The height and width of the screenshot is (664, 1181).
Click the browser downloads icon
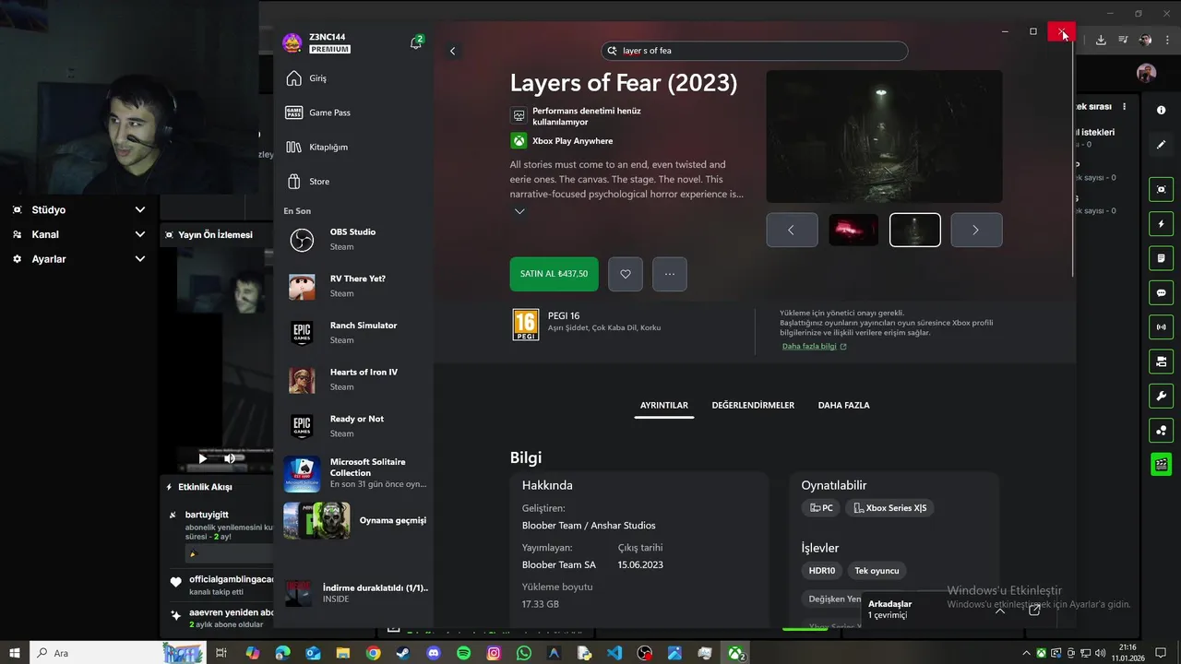(x=1101, y=40)
